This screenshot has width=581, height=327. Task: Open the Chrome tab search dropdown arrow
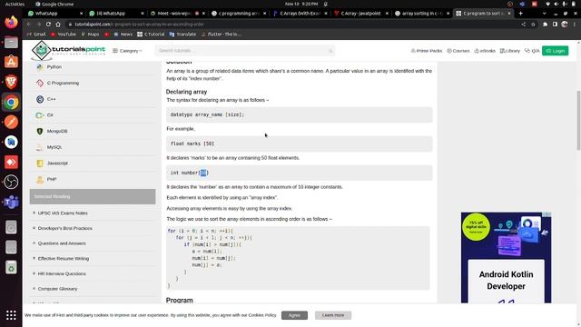544,14
